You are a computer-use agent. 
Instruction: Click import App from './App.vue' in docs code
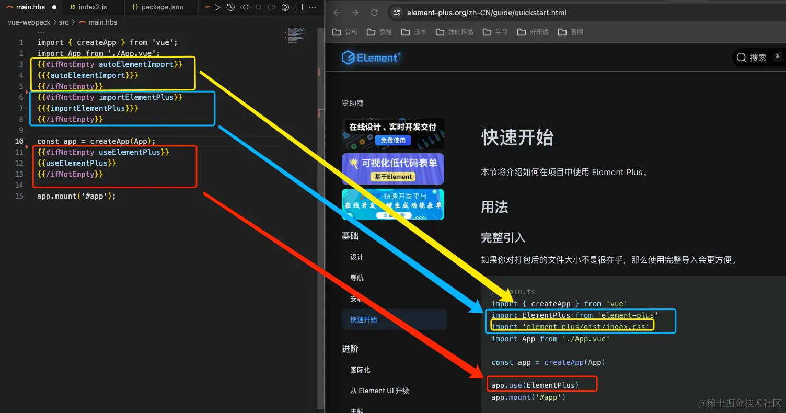click(x=550, y=339)
